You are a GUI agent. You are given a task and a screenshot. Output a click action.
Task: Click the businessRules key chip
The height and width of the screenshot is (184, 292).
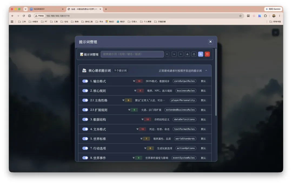pos(186,91)
